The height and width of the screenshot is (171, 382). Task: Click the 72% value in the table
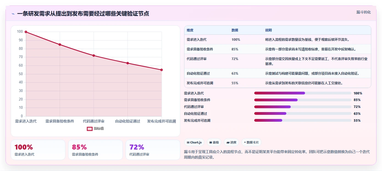pyautogui.click(x=235, y=59)
